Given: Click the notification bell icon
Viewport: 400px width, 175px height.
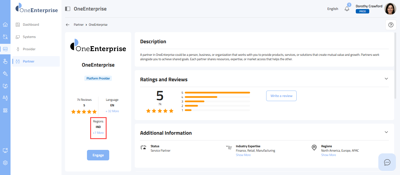Looking at the screenshot, I should [x=347, y=9].
